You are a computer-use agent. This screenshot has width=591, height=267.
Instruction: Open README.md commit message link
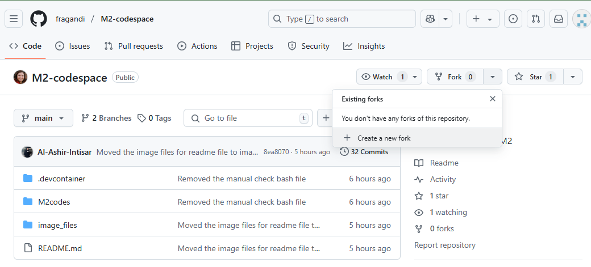tap(249, 248)
